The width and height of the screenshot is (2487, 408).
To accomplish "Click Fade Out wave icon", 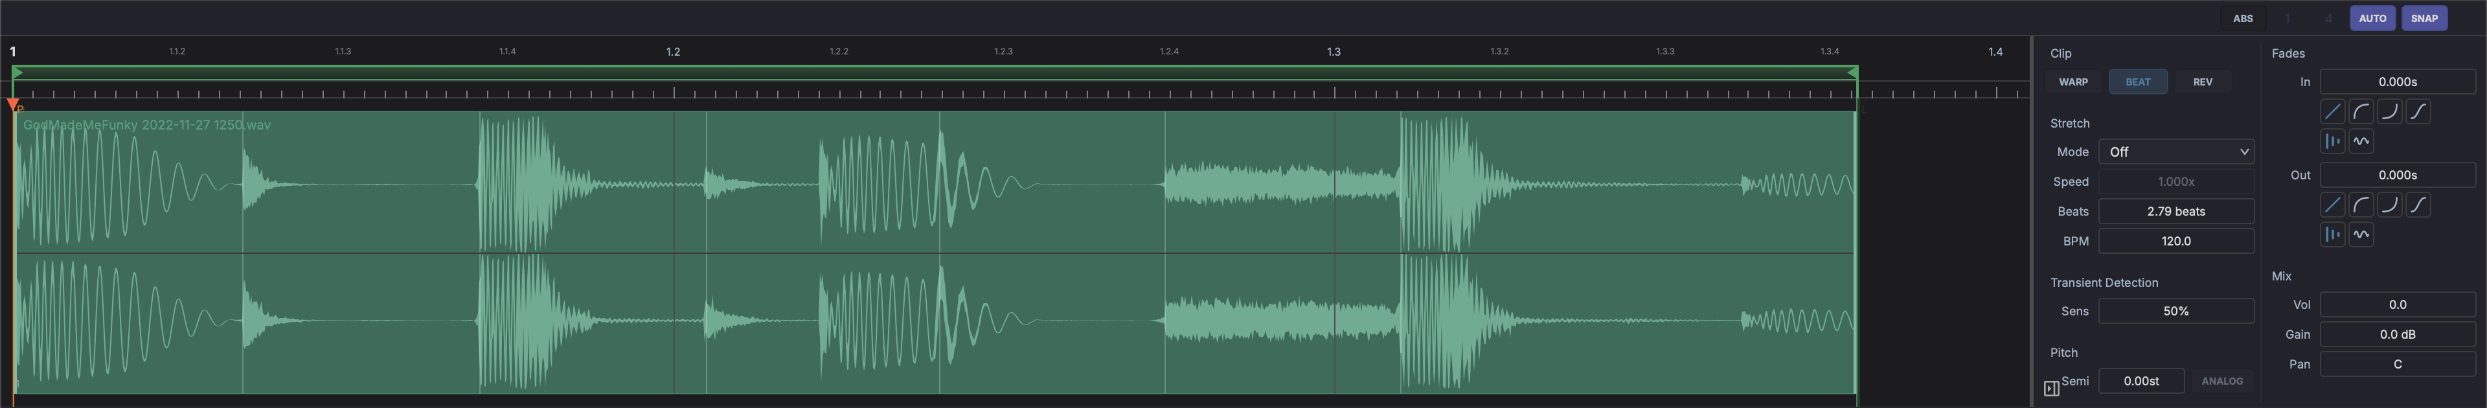I will [2361, 234].
